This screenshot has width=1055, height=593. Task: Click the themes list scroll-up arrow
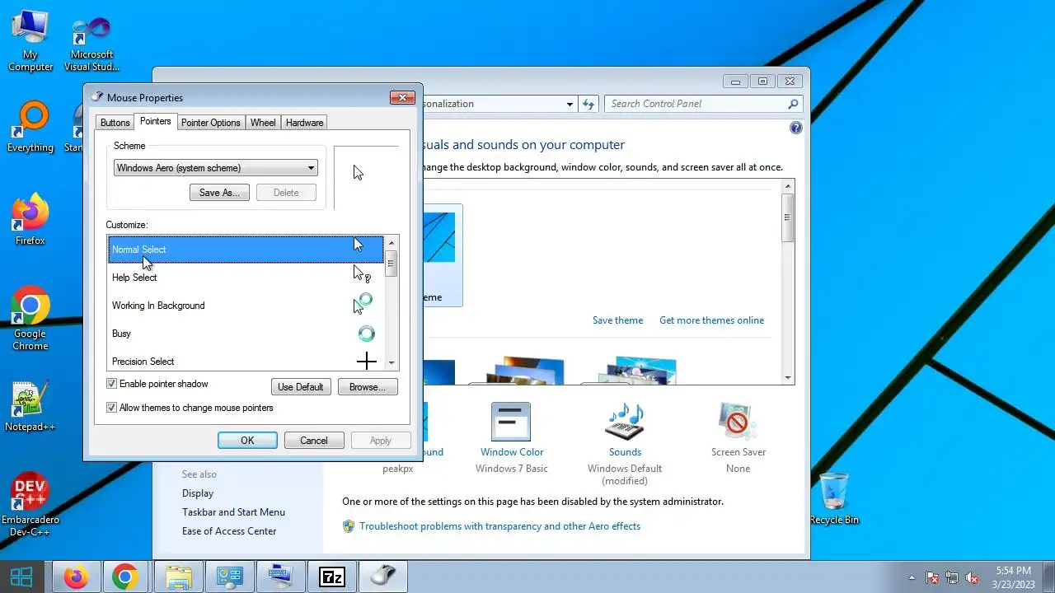pos(788,187)
